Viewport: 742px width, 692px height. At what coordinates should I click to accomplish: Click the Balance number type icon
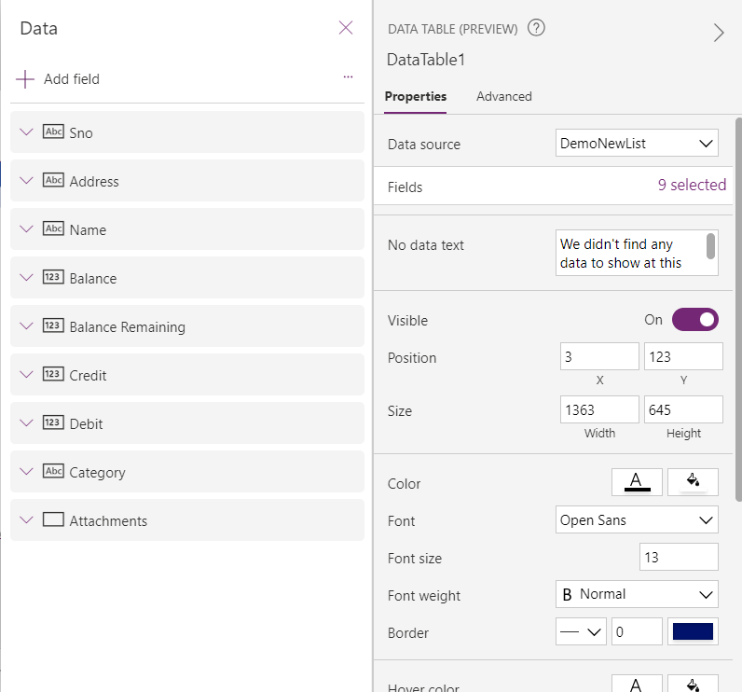pos(53,278)
